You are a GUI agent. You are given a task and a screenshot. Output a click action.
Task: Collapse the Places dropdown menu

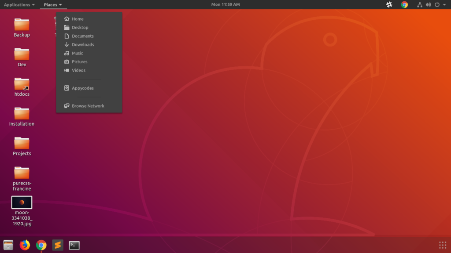[x=53, y=4]
